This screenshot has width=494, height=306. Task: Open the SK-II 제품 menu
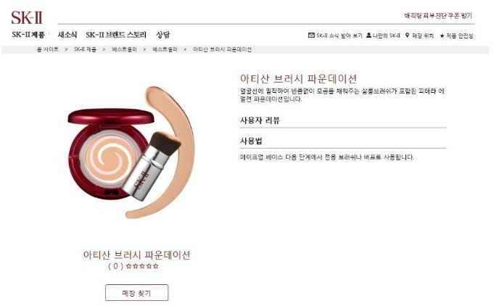coord(28,35)
